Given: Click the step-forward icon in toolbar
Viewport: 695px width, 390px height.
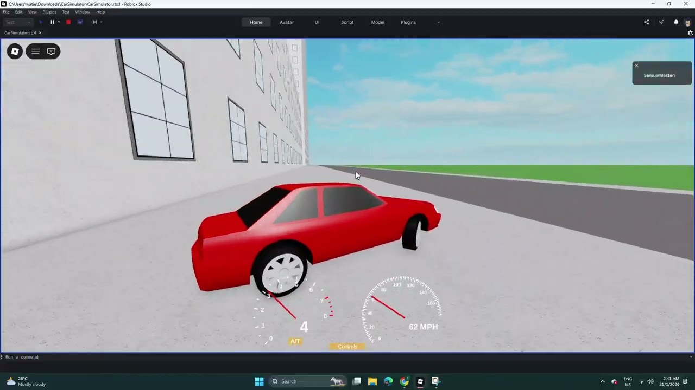Looking at the screenshot, I should pyautogui.click(x=94, y=22).
